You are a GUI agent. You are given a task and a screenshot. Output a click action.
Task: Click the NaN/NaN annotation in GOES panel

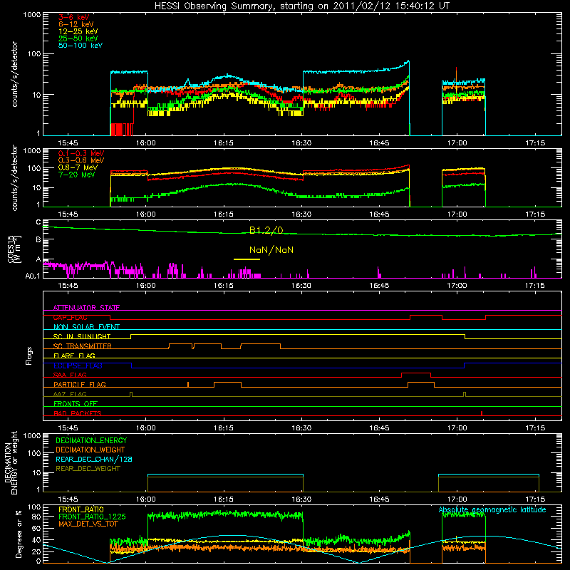pos(271,250)
